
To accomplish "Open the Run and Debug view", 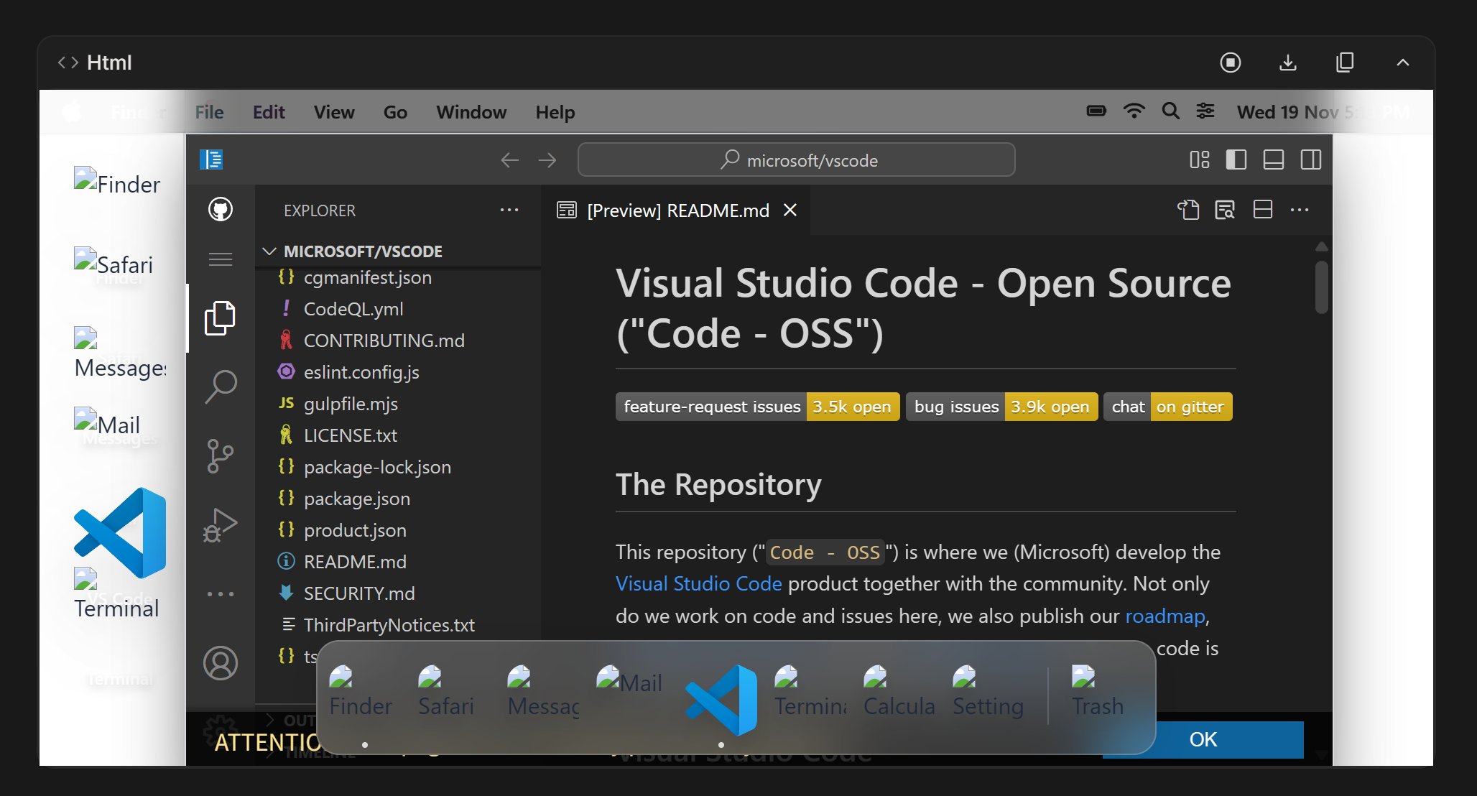I will point(221,525).
